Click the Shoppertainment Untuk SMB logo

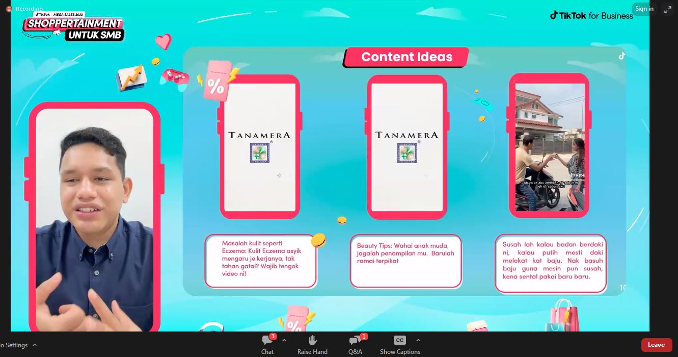click(73, 27)
